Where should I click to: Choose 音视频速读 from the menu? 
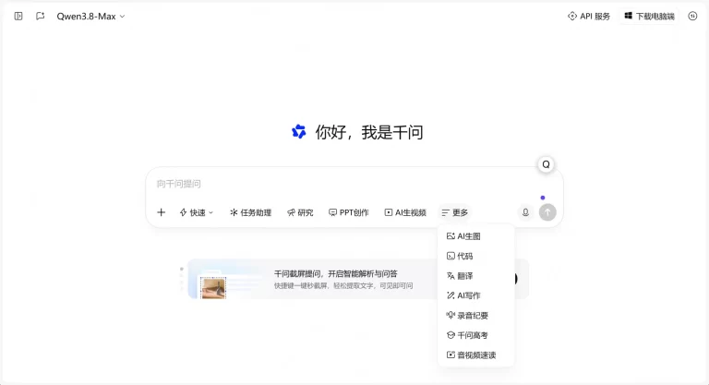pos(475,355)
